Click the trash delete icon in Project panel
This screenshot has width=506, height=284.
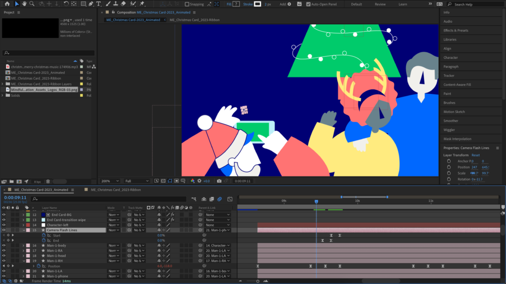[x=48, y=182]
